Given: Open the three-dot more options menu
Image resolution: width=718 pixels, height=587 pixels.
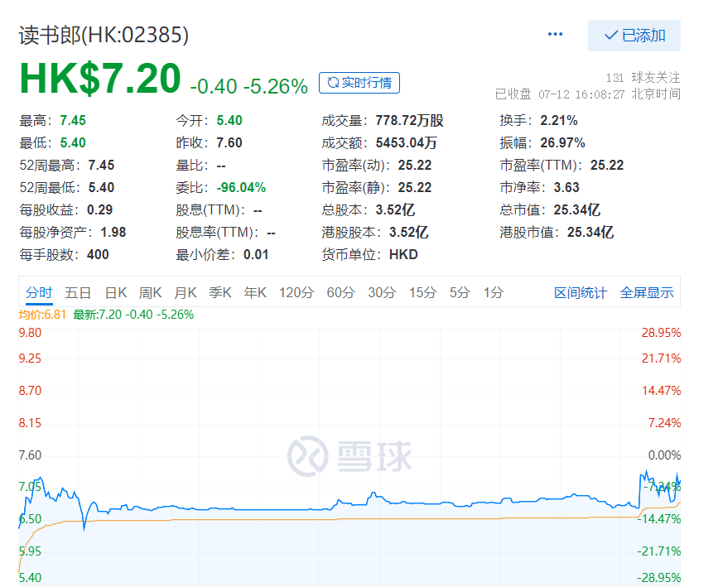Looking at the screenshot, I should (x=555, y=35).
